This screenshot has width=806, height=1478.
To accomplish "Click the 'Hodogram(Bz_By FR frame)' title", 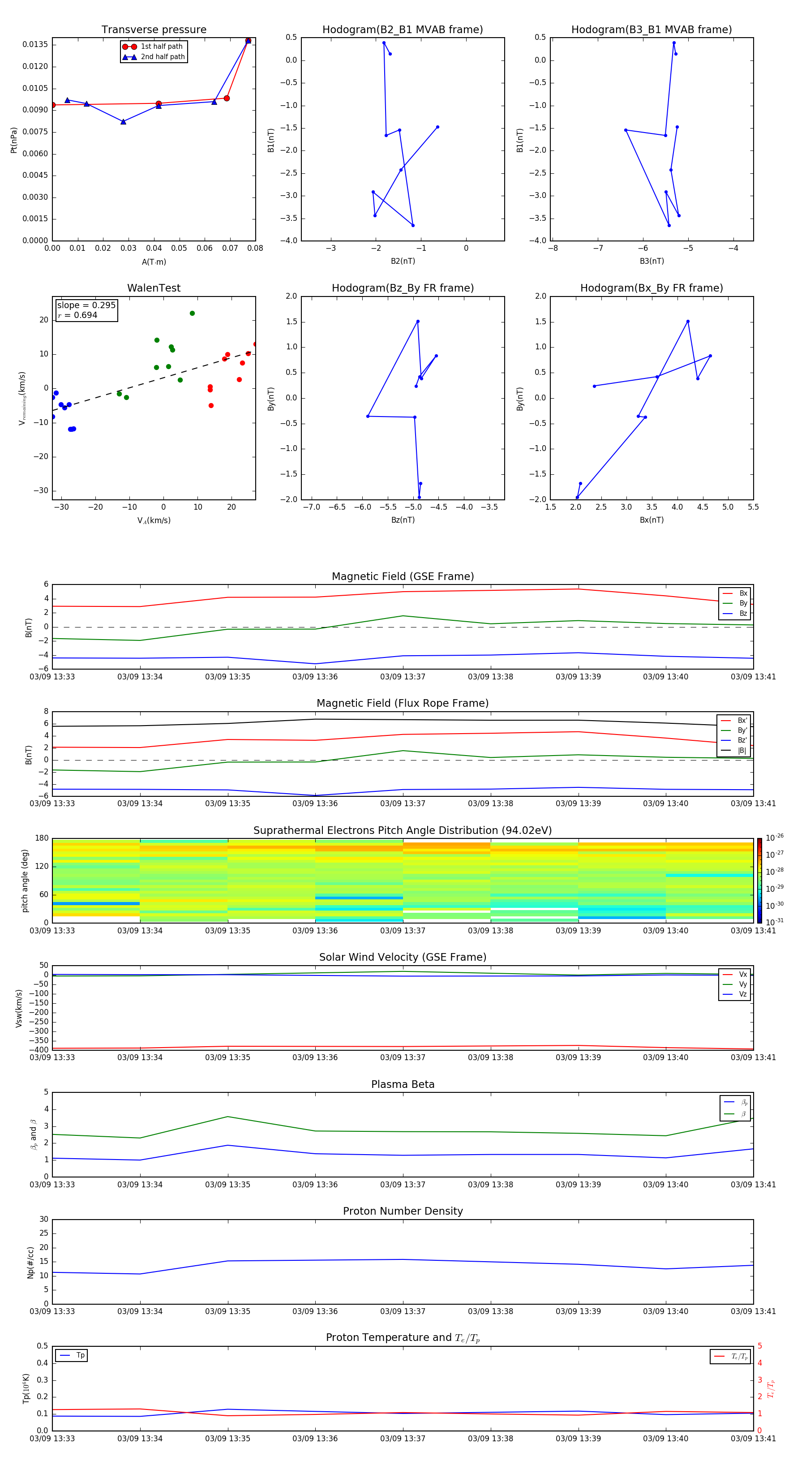I will [403, 288].
